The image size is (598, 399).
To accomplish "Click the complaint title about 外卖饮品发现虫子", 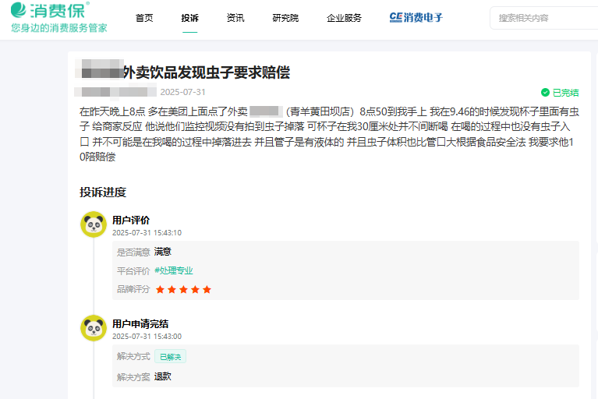I will (x=207, y=72).
